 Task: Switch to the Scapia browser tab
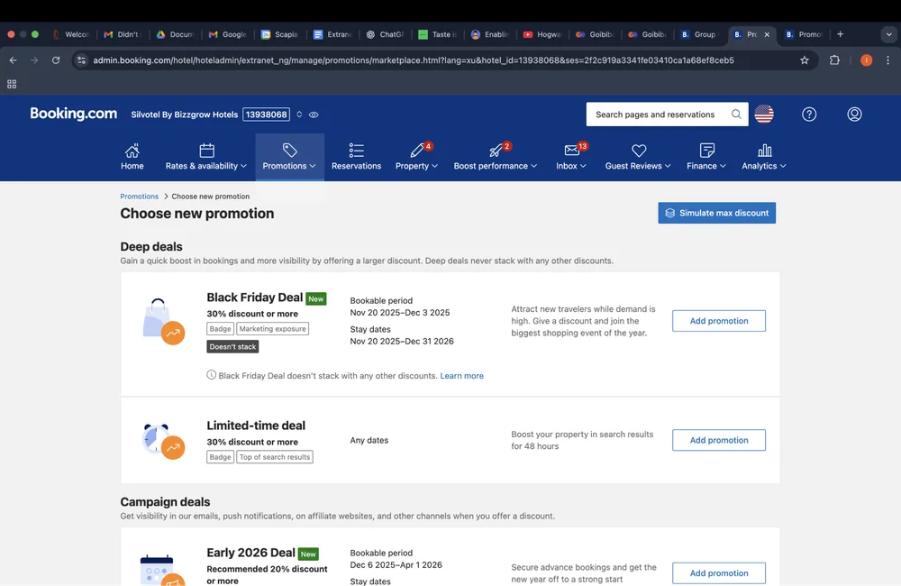(x=280, y=34)
